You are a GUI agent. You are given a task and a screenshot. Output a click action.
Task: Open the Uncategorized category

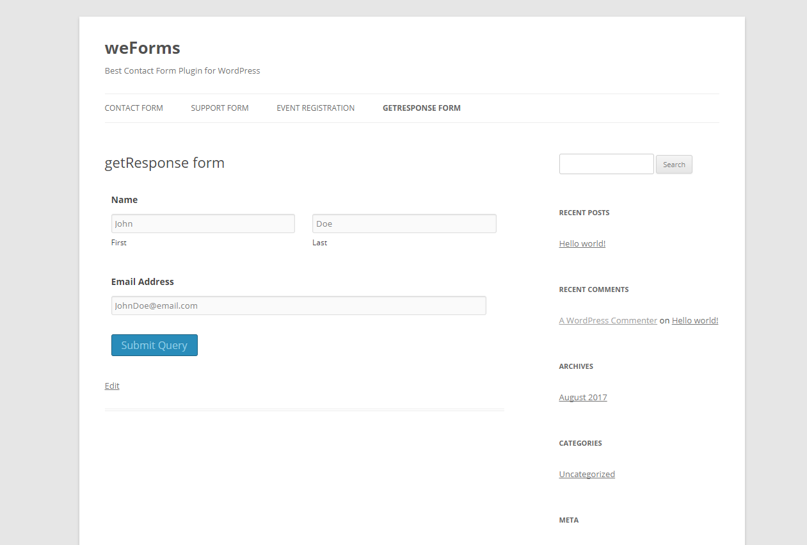(587, 474)
